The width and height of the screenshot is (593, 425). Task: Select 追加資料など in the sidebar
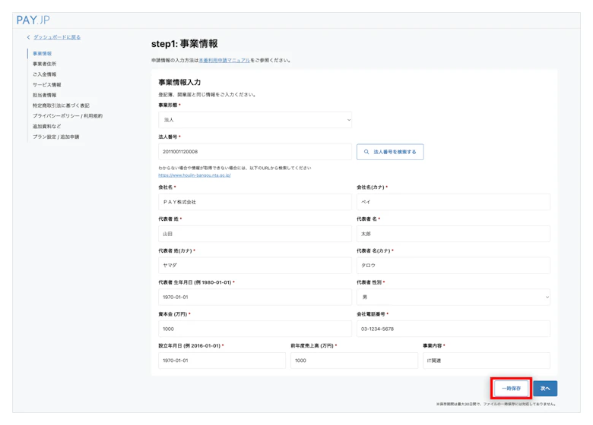[46, 126]
